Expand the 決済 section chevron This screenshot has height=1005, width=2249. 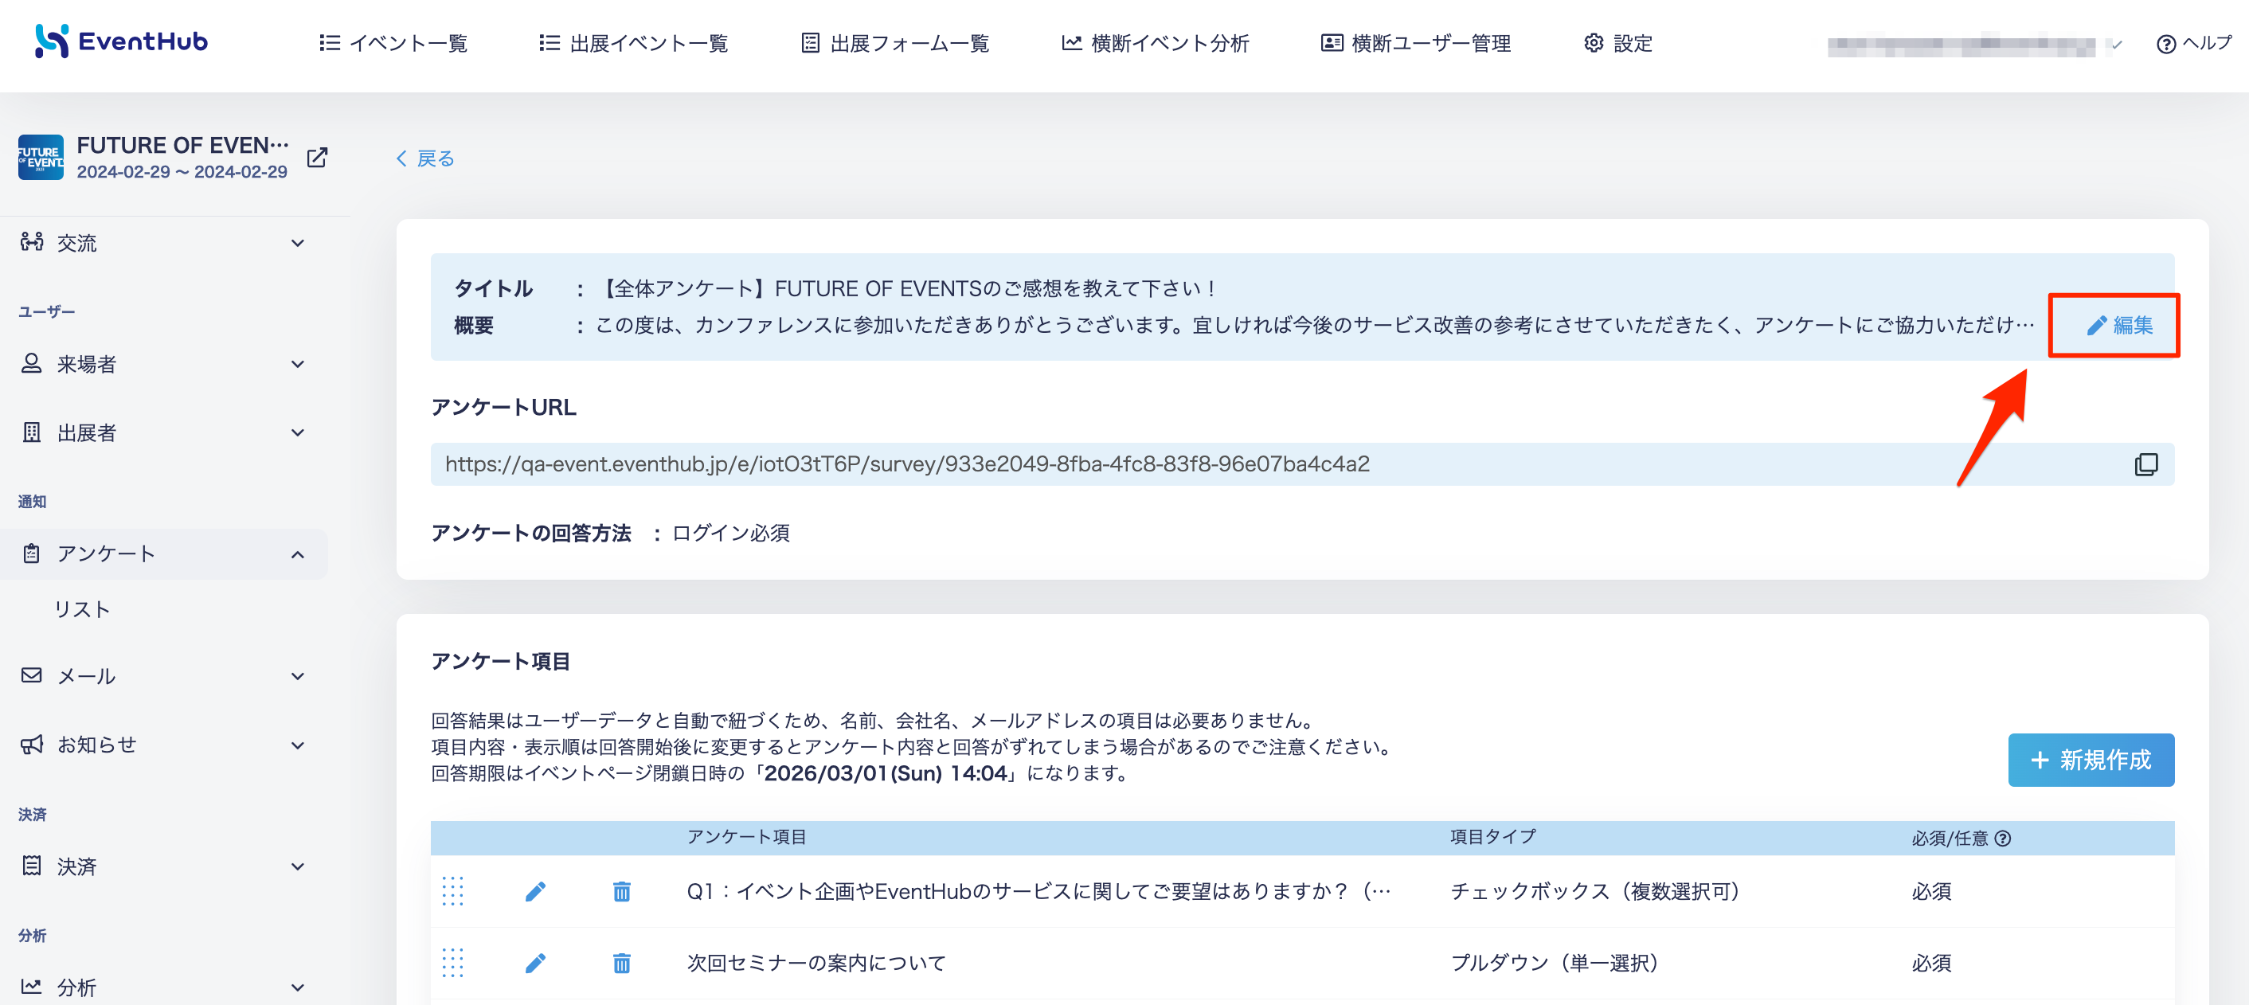[x=298, y=866]
